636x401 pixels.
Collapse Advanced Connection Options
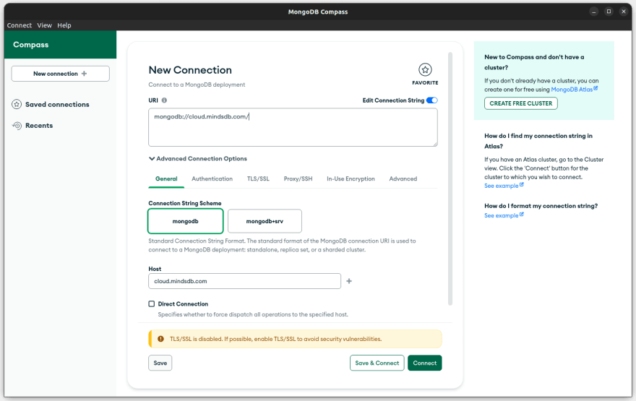[x=198, y=158]
